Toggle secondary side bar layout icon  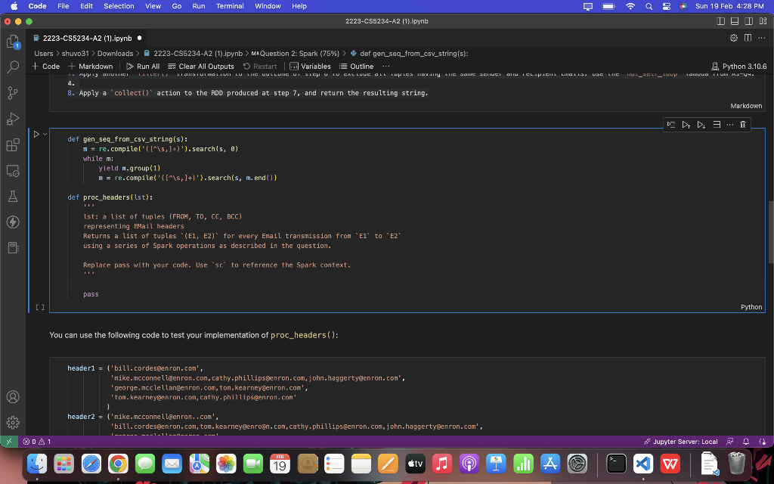tap(749, 21)
